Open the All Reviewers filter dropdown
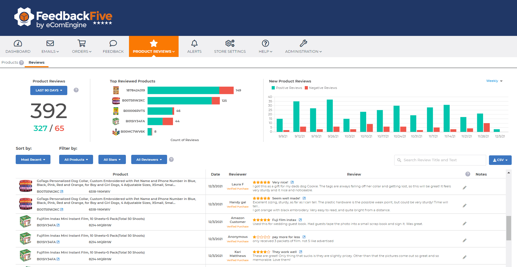The image size is (517, 267). tap(149, 160)
